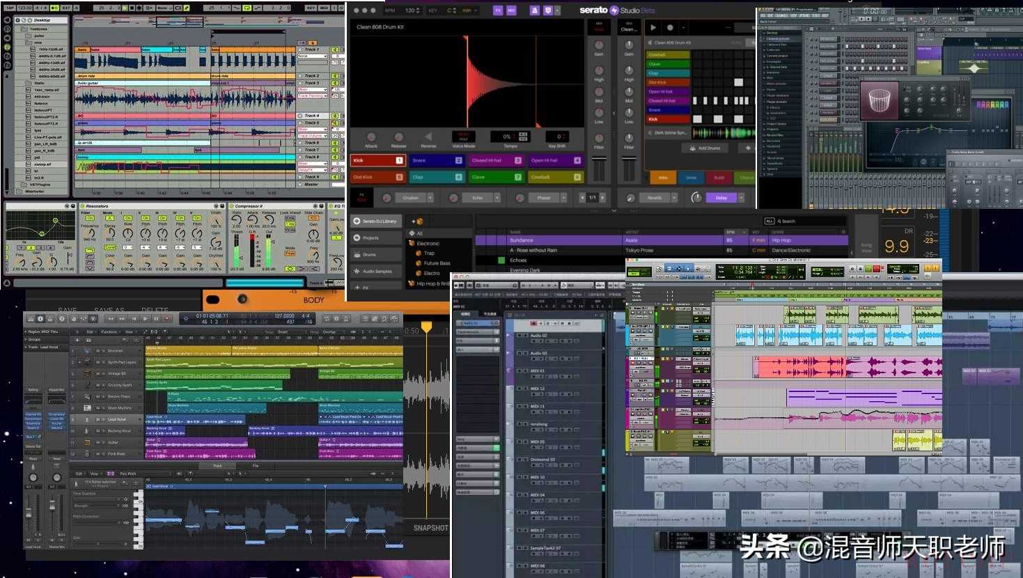Toggle the Delay effect on in Serato
1023x578 pixels.
point(721,198)
